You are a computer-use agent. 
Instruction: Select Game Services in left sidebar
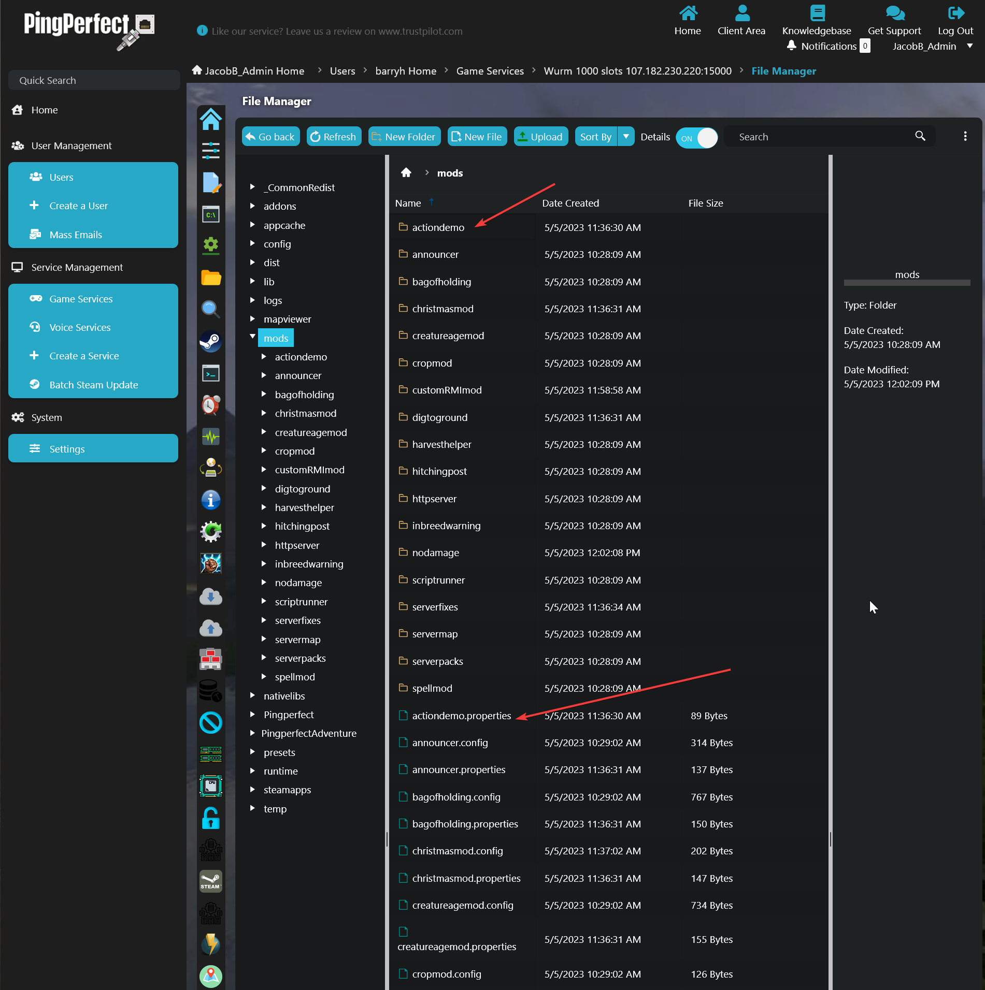pyautogui.click(x=81, y=299)
